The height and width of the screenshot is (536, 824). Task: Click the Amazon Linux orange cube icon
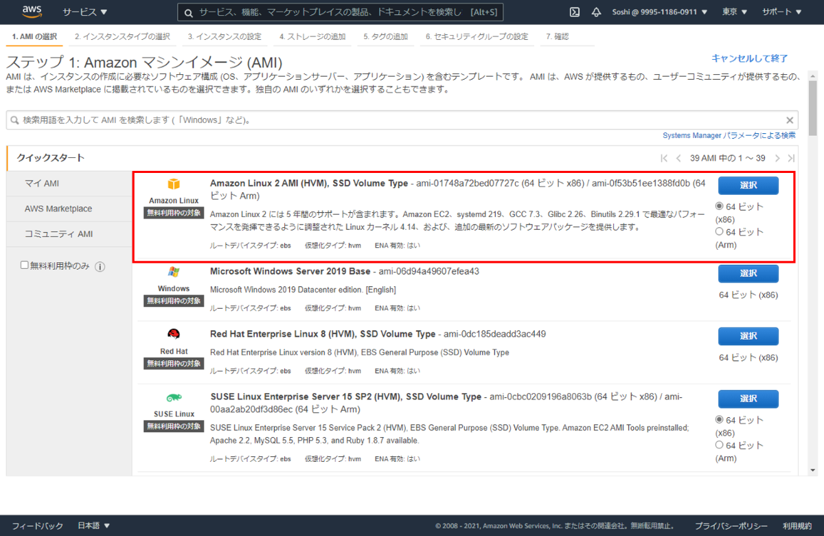174,185
